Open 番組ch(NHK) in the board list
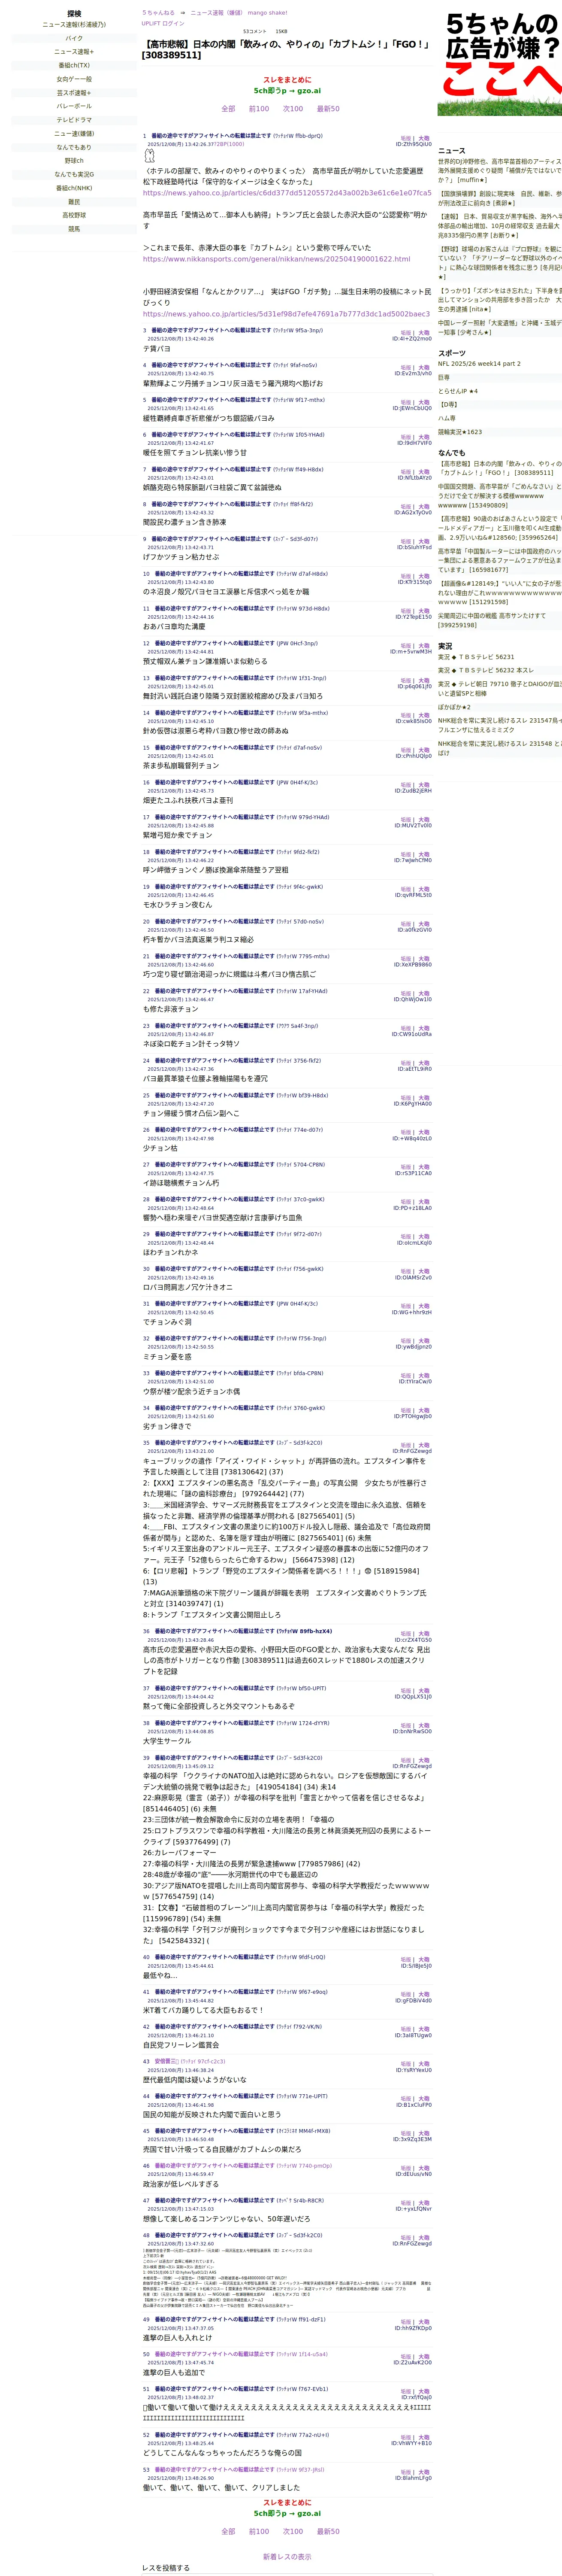Viewport: 562px width, 2576px height. [x=74, y=188]
